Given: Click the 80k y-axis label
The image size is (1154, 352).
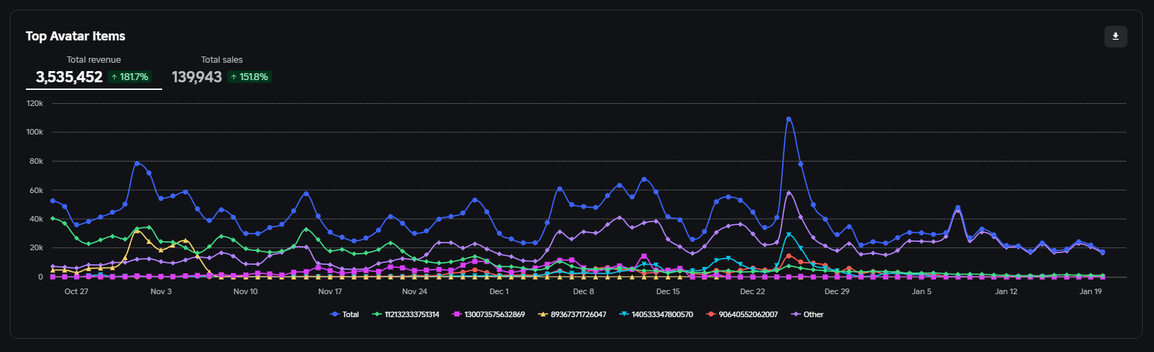Looking at the screenshot, I should coord(36,161).
